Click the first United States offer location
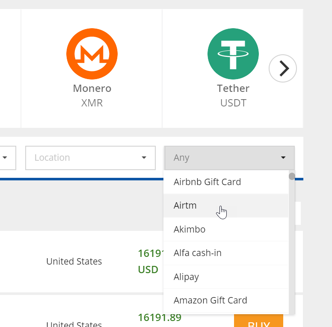The image size is (332, 327). 74,262
